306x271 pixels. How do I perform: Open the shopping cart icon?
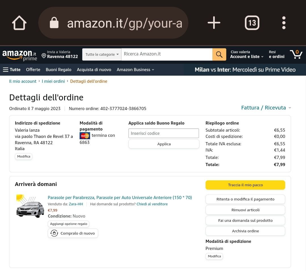(296, 54)
